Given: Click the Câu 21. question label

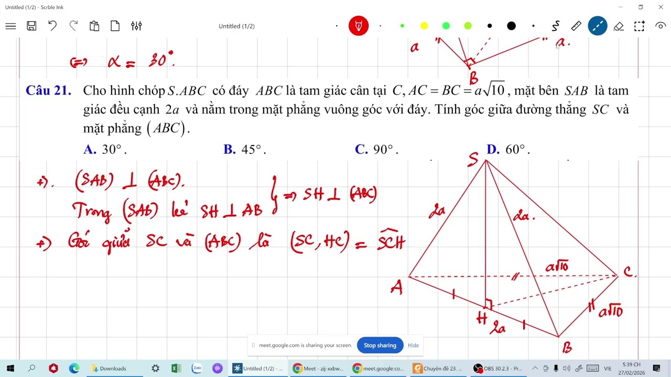Looking at the screenshot, I should [x=48, y=91].
